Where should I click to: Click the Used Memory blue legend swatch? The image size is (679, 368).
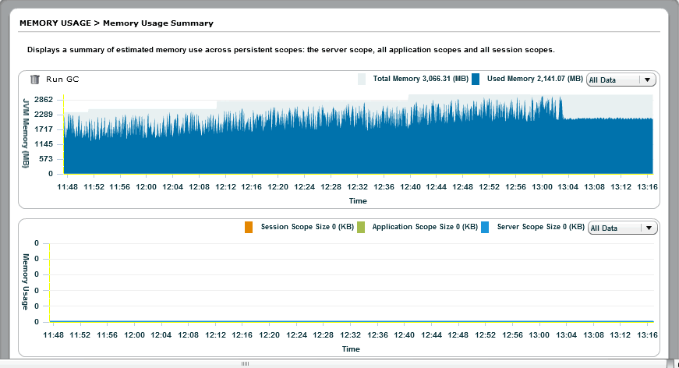click(476, 79)
